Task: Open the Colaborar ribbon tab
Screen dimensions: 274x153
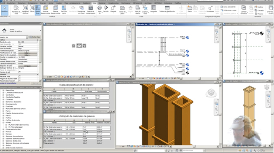Action: click(86, 3)
